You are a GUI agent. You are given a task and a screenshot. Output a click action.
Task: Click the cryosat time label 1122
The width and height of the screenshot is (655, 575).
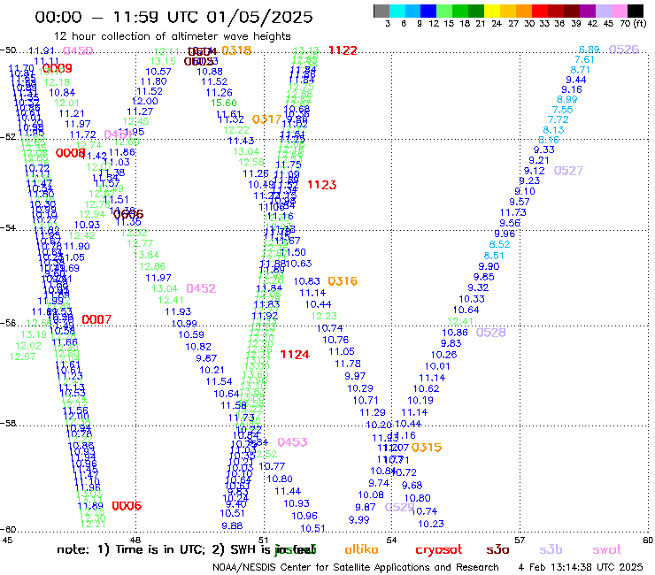(x=343, y=50)
